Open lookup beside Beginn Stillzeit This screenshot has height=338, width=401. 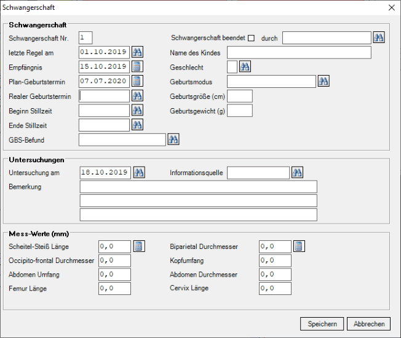point(137,111)
